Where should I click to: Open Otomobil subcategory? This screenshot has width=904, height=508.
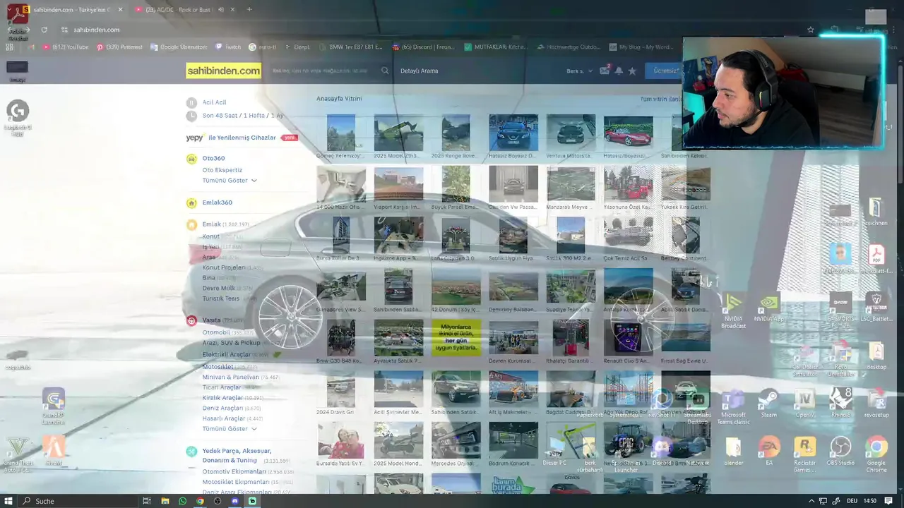pos(216,332)
